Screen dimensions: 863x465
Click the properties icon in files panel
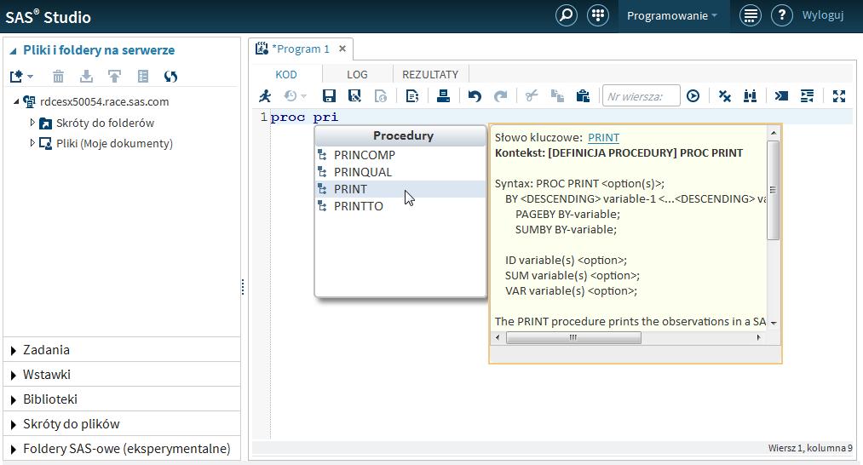[143, 77]
